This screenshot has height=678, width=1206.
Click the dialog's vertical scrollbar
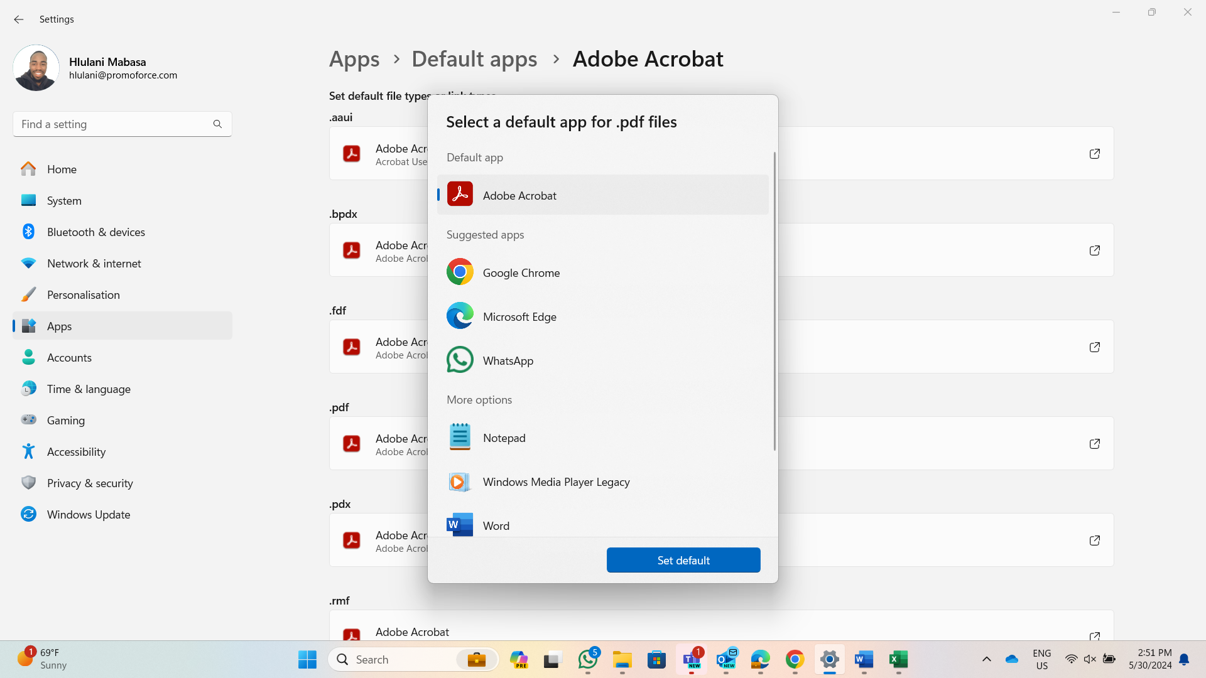pos(774,301)
